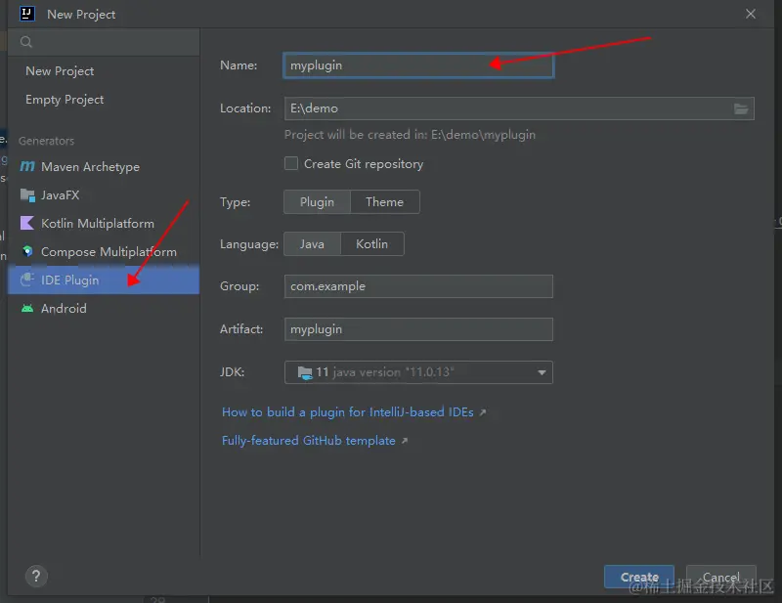This screenshot has height=603, width=782.
Task: Select New Project in the sidebar
Action: (104, 71)
